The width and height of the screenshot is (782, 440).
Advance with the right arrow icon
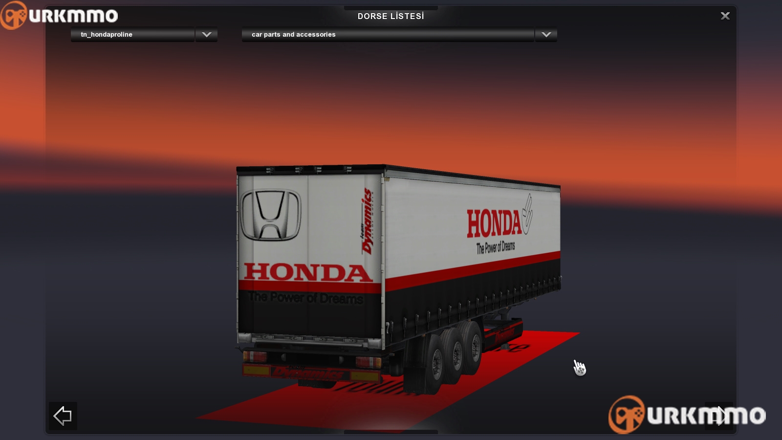718,416
